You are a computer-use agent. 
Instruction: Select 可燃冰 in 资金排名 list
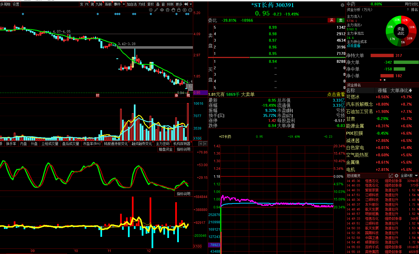click(x=353, y=97)
